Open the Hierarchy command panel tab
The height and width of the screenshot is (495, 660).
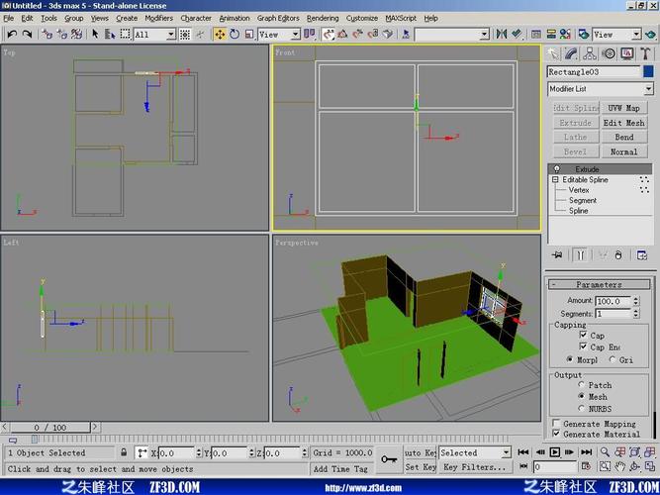(591, 53)
